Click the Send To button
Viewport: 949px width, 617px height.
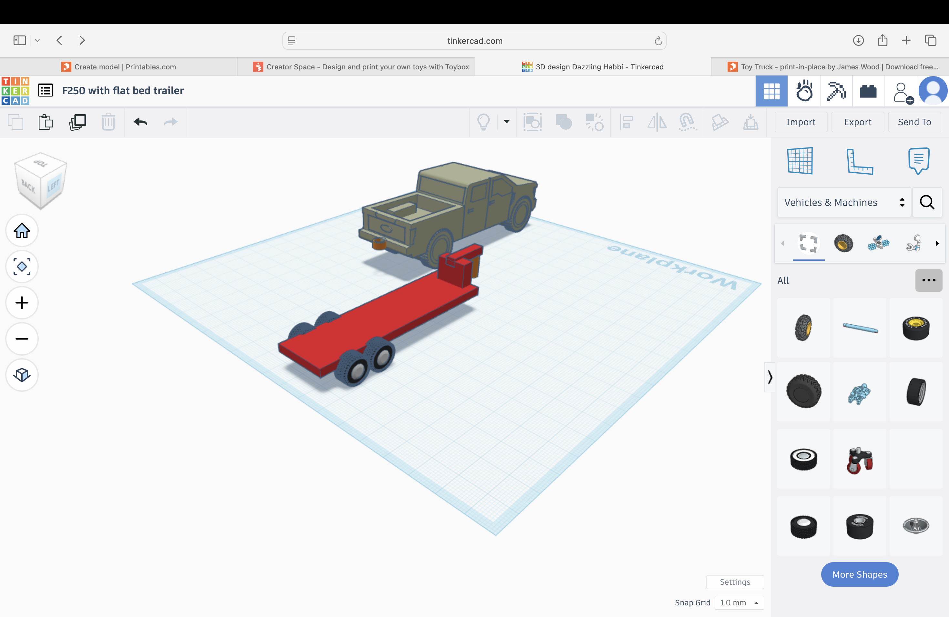coord(914,122)
